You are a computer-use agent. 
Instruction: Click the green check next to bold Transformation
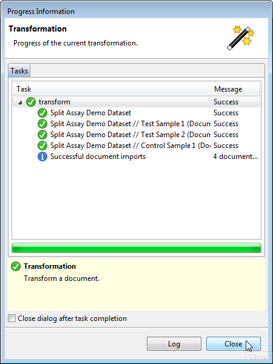(x=16, y=266)
